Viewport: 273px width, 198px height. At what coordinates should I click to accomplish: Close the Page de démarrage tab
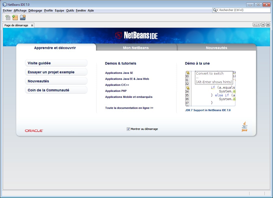point(32,26)
